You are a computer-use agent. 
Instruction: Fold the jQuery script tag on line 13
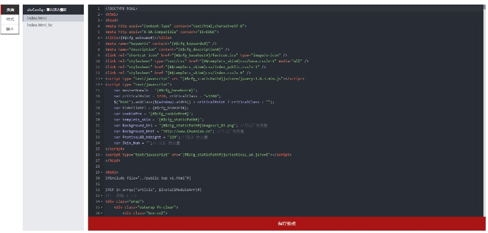tap(101, 77)
